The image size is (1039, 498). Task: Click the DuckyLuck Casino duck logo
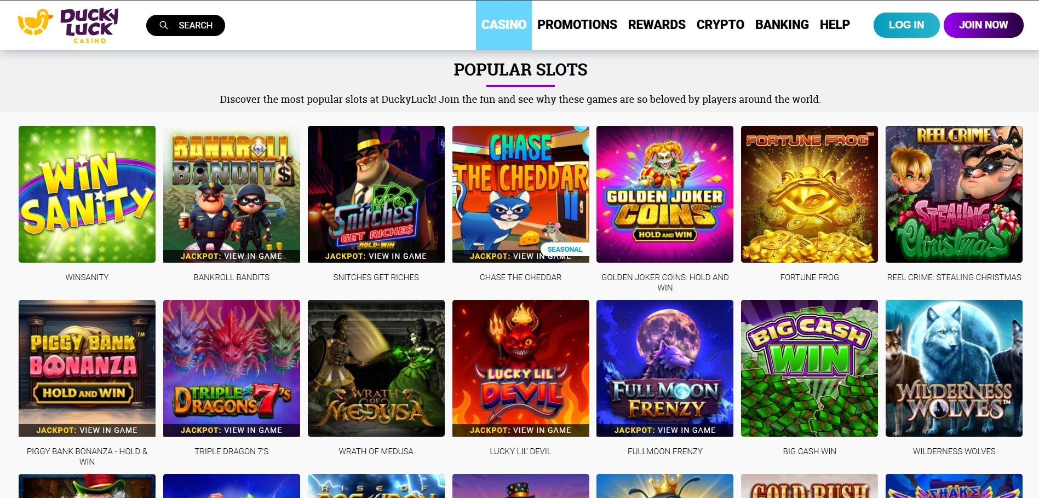click(68, 25)
